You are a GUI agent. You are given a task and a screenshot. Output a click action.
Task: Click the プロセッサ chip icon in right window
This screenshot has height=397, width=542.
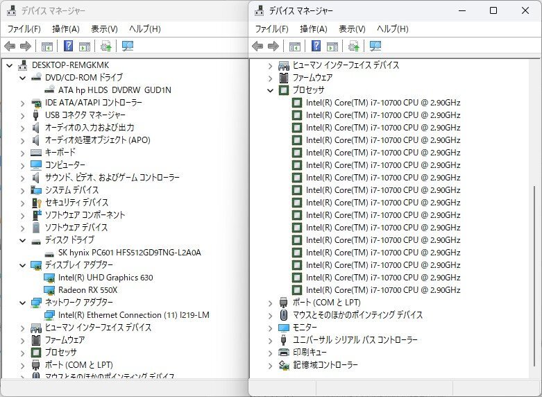pos(284,90)
